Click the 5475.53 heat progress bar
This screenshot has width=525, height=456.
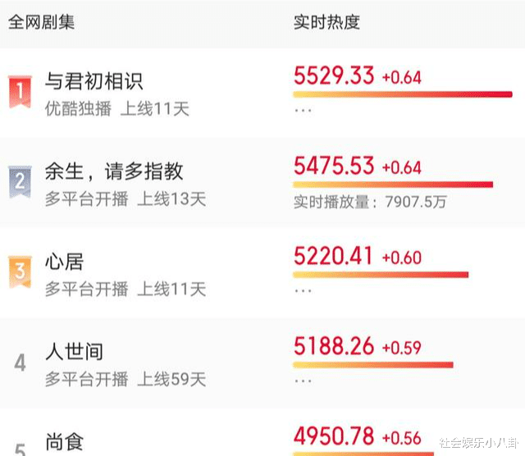[393, 185]
